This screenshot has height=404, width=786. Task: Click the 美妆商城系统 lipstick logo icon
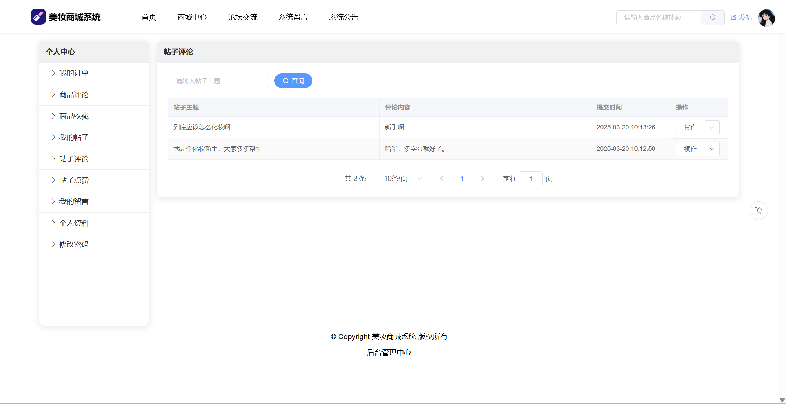tap(38, 17)
